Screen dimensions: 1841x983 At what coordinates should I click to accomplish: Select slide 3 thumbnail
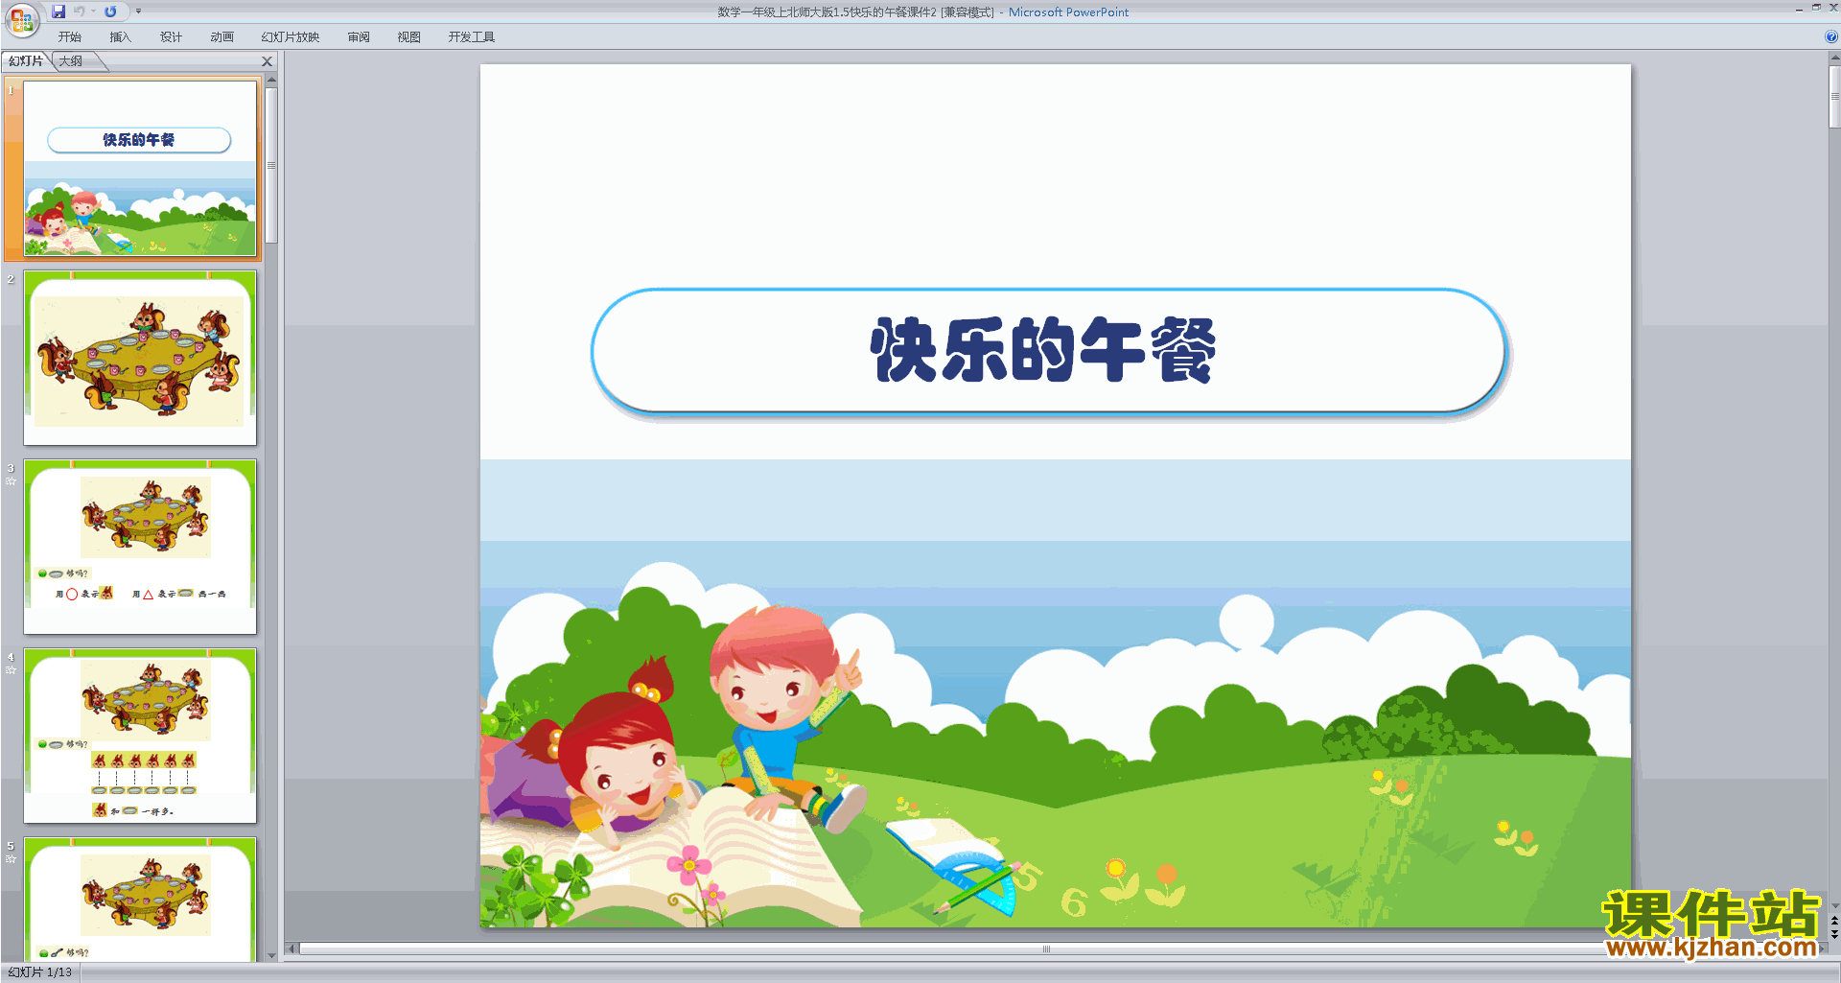(140, 547)
